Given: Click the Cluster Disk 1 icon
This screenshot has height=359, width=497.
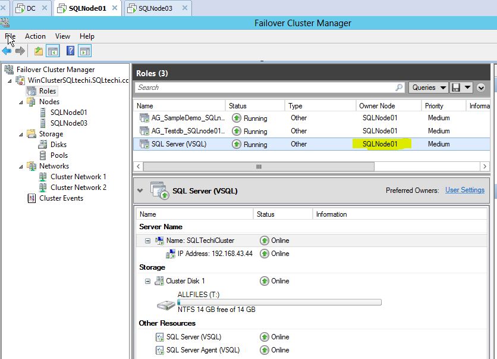Looking at the screenshot, I should [159, 281].
